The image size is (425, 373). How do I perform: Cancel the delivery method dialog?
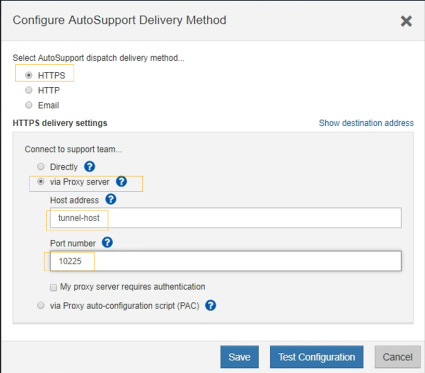tap(397, 357)
